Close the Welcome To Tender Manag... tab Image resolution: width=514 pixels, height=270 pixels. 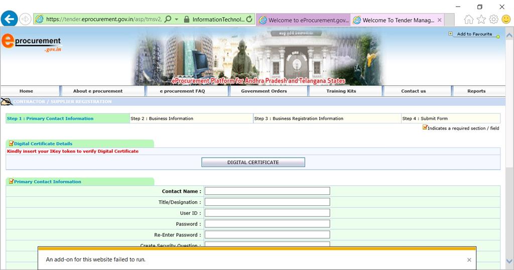[440, 20]
